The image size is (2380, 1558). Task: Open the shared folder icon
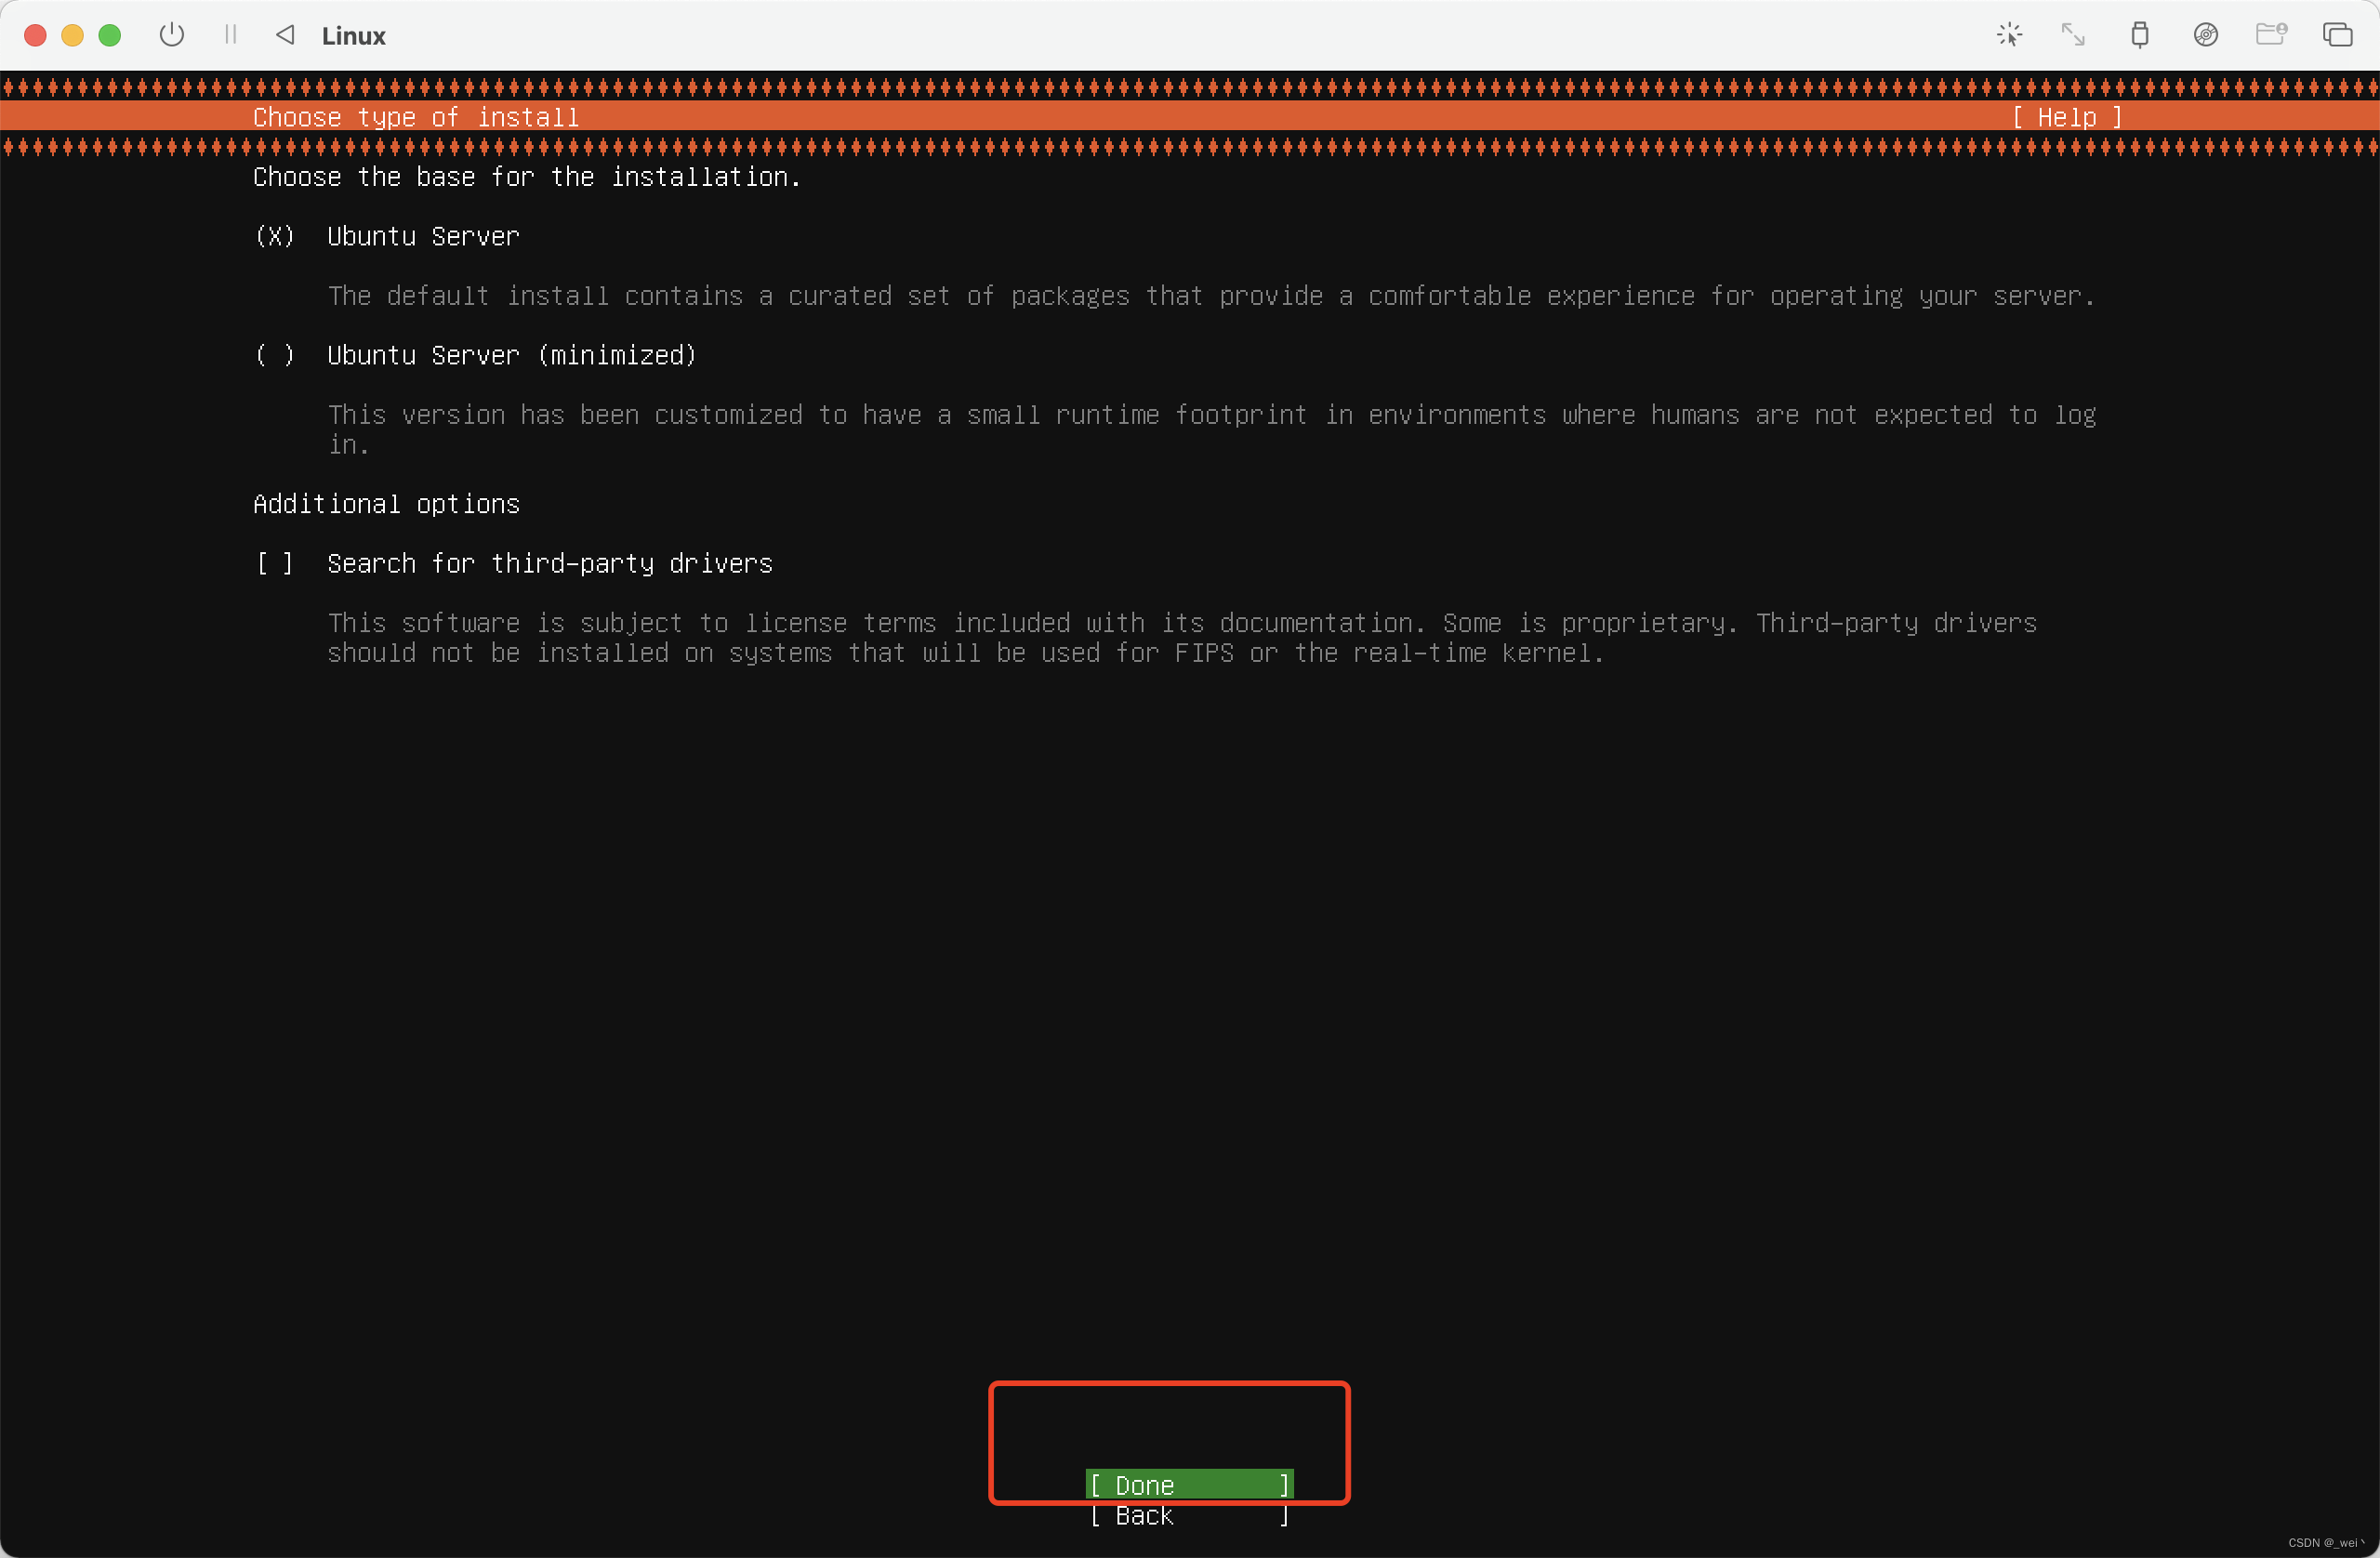pyautogui.click(x=2271, y=35)
